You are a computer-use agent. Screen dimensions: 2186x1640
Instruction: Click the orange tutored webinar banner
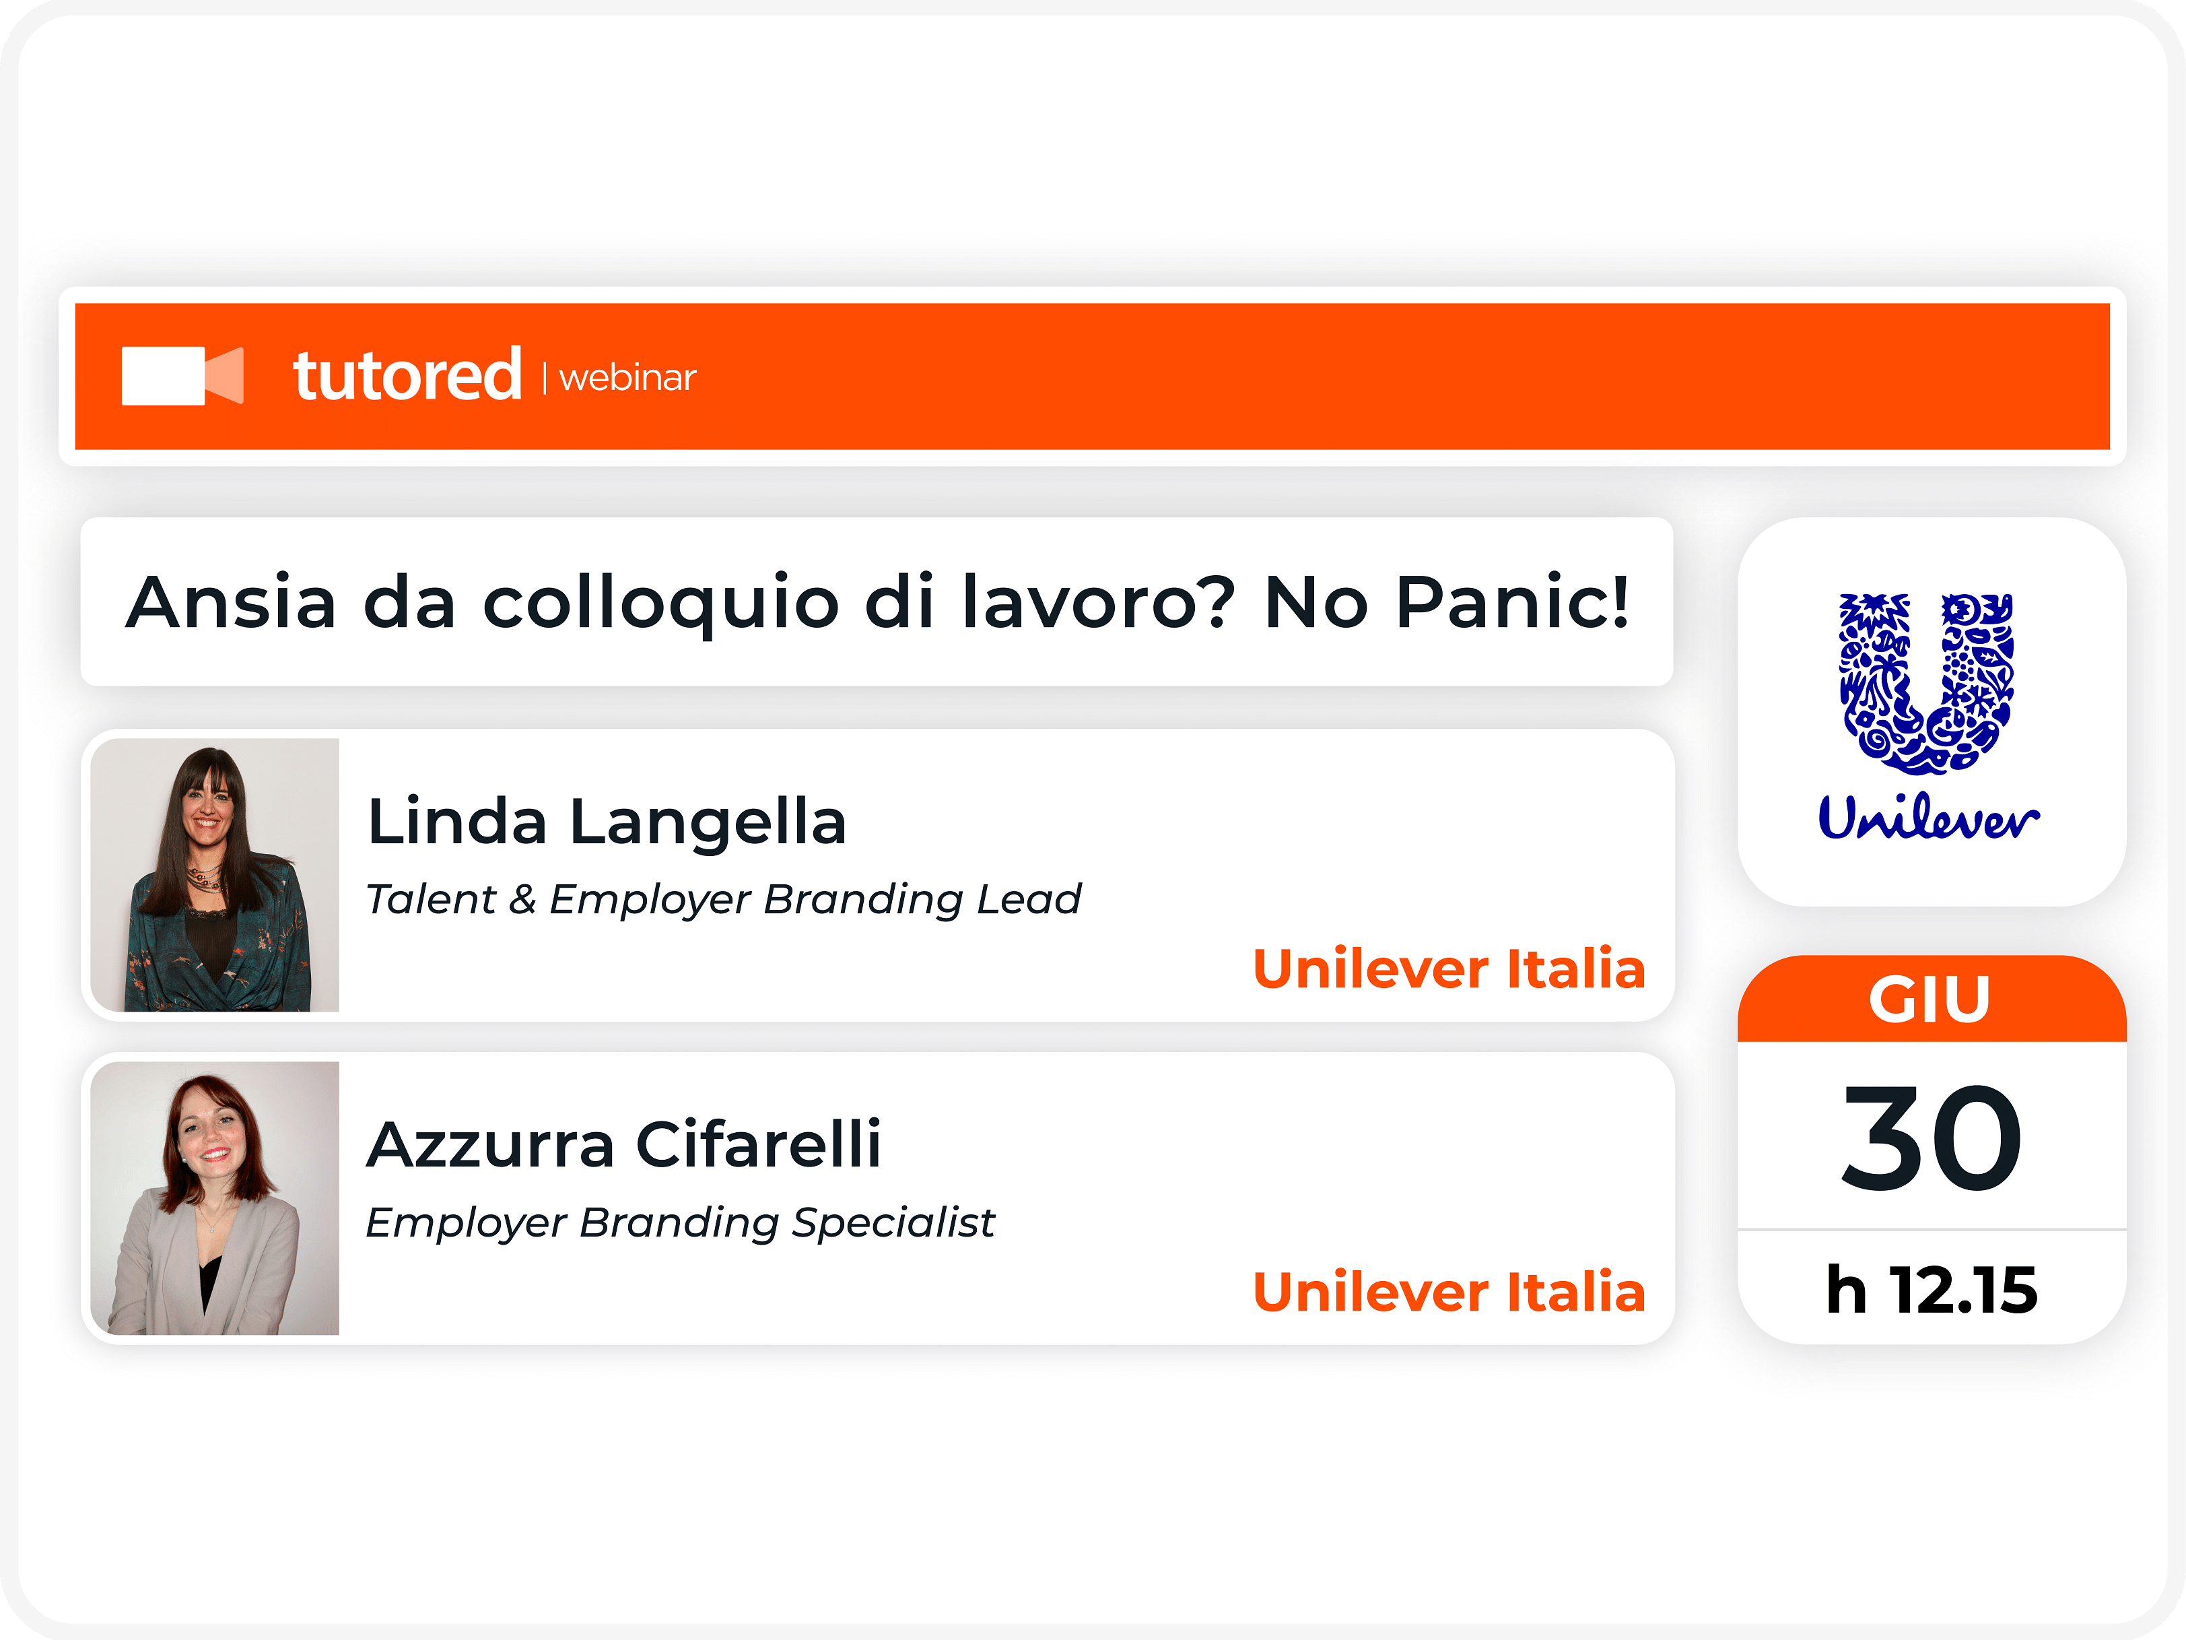pos(1092,376)
